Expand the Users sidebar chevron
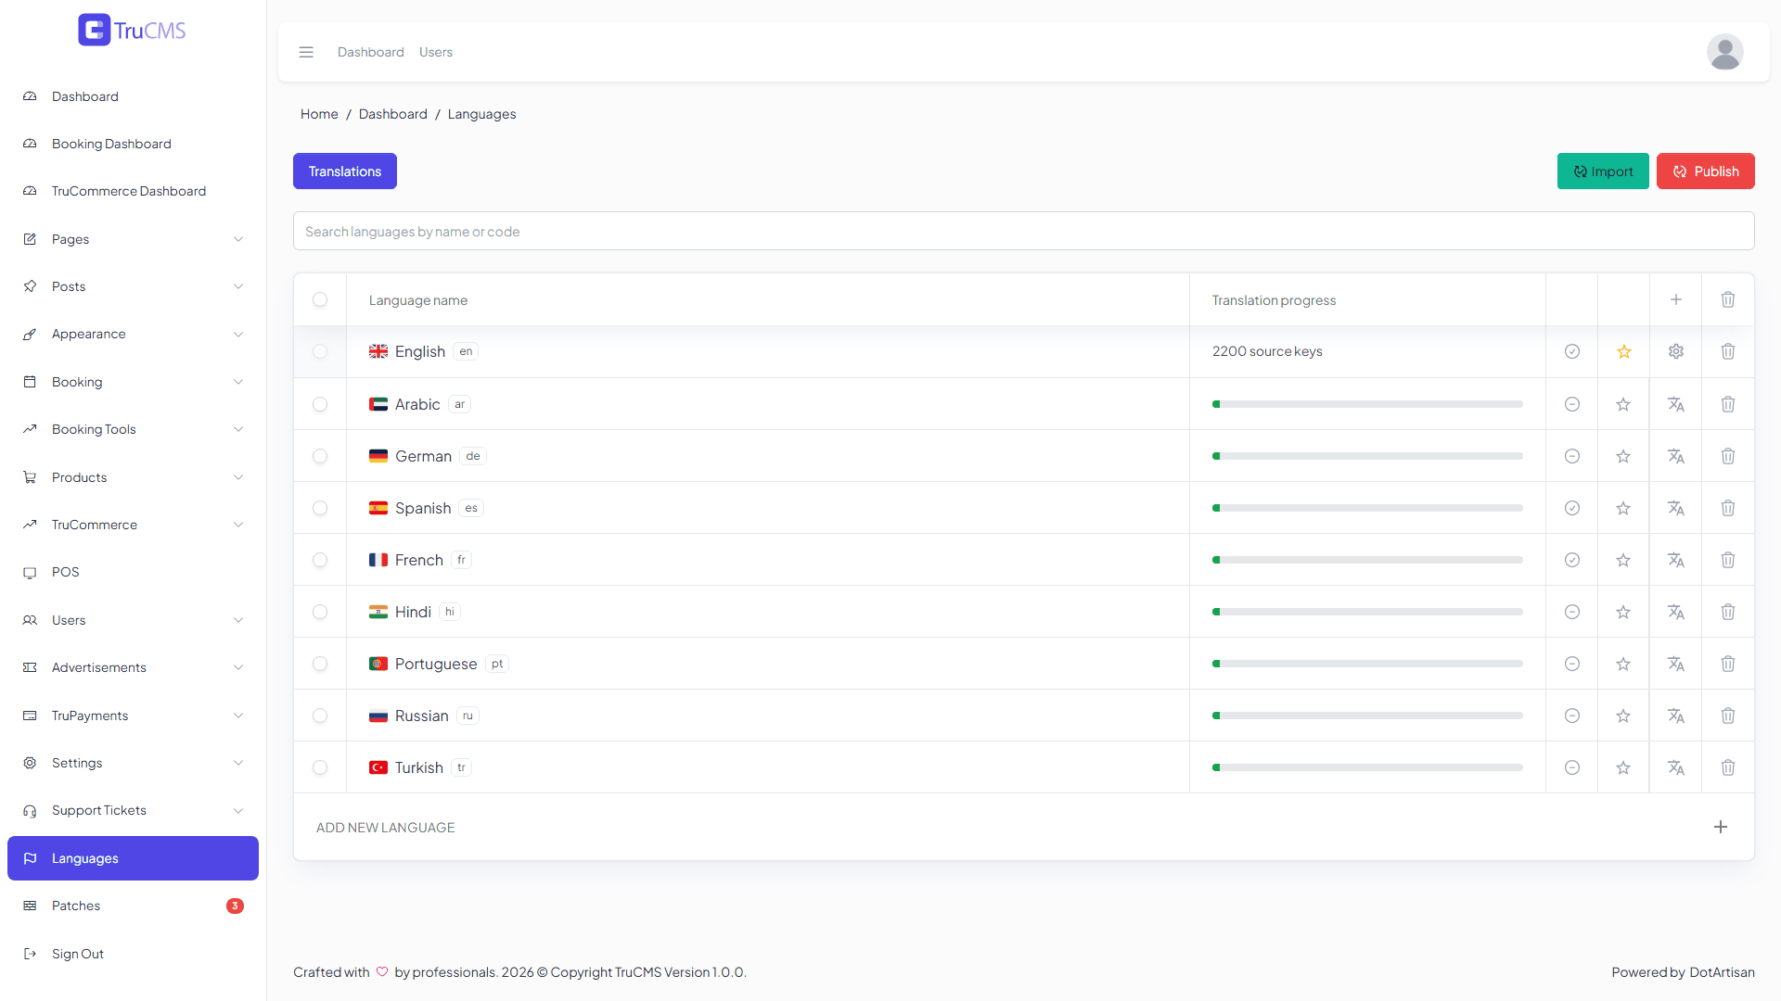Viewport: 1781px width, 1001px height. tap(238, 620)
